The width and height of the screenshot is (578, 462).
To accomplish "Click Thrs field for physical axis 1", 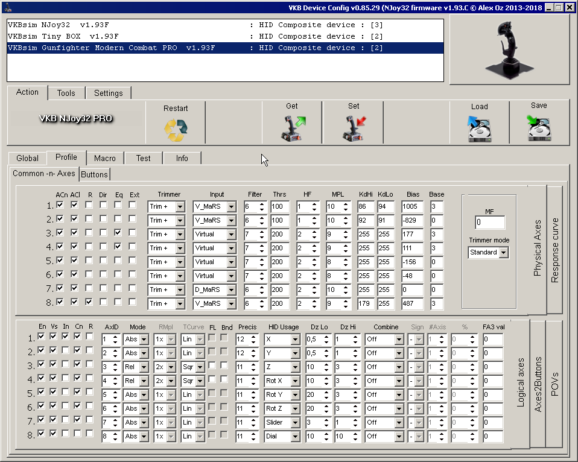I will [x=280, y=207].
